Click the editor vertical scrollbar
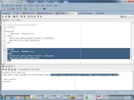This screenshot has height=100, width=134. tap(131, 42)
